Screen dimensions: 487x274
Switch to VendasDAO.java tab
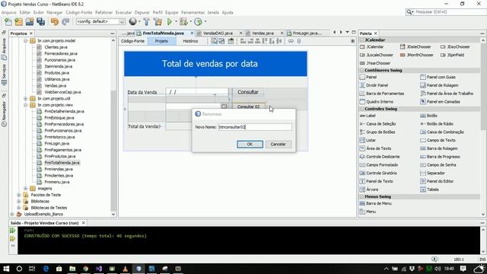pos(218,33)
